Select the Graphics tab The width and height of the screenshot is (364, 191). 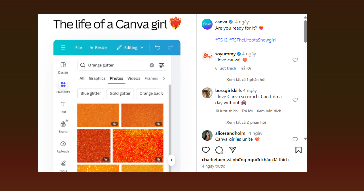coord(97,78)
